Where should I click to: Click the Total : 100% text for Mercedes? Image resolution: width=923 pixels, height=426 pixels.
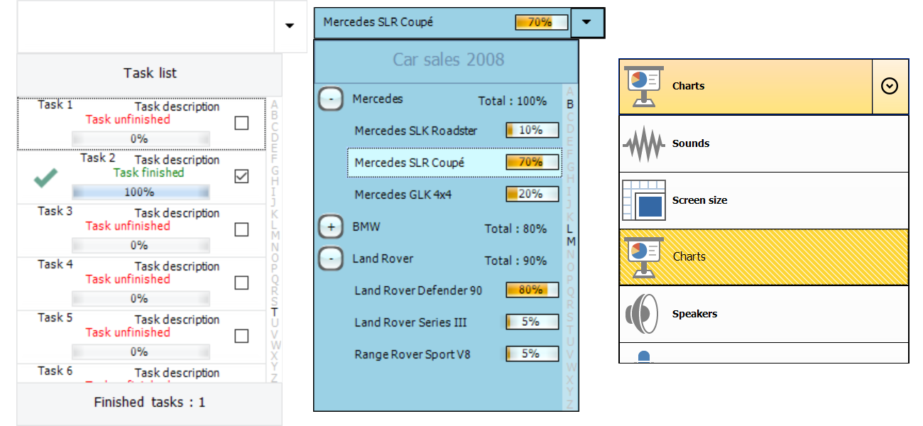tap(512, 101)
